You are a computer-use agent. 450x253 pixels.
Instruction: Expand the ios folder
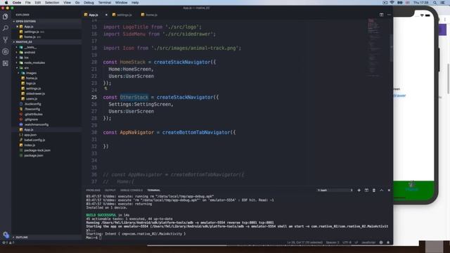[27, 58]
